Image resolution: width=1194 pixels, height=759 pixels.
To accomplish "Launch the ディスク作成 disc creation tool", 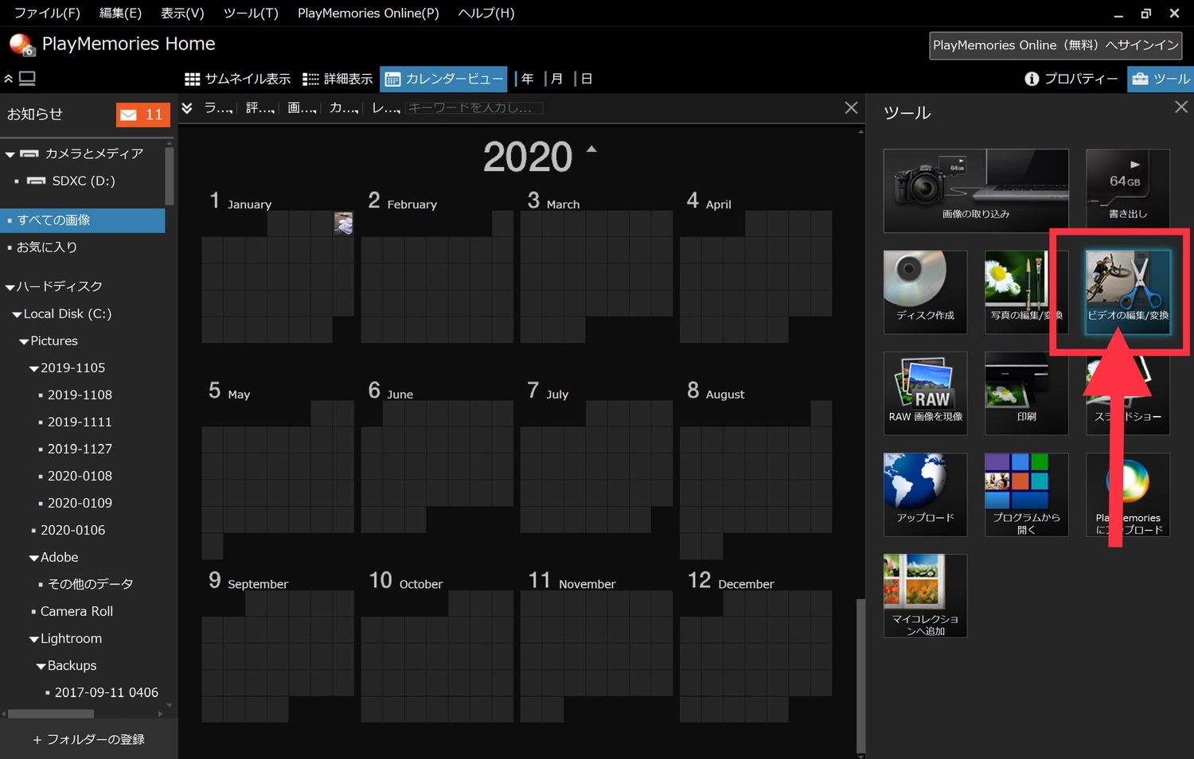I will click(925, 292).
